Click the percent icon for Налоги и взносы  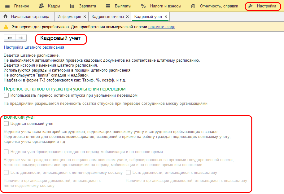point(143,6)
